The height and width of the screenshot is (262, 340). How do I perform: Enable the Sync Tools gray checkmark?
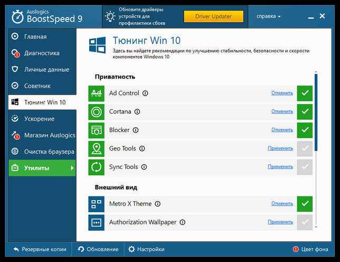305,167
